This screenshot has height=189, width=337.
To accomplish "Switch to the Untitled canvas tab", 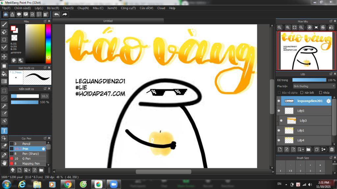I will point(108,21).
